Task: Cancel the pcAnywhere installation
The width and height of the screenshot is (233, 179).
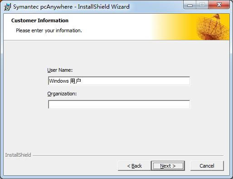Action: 207,166
